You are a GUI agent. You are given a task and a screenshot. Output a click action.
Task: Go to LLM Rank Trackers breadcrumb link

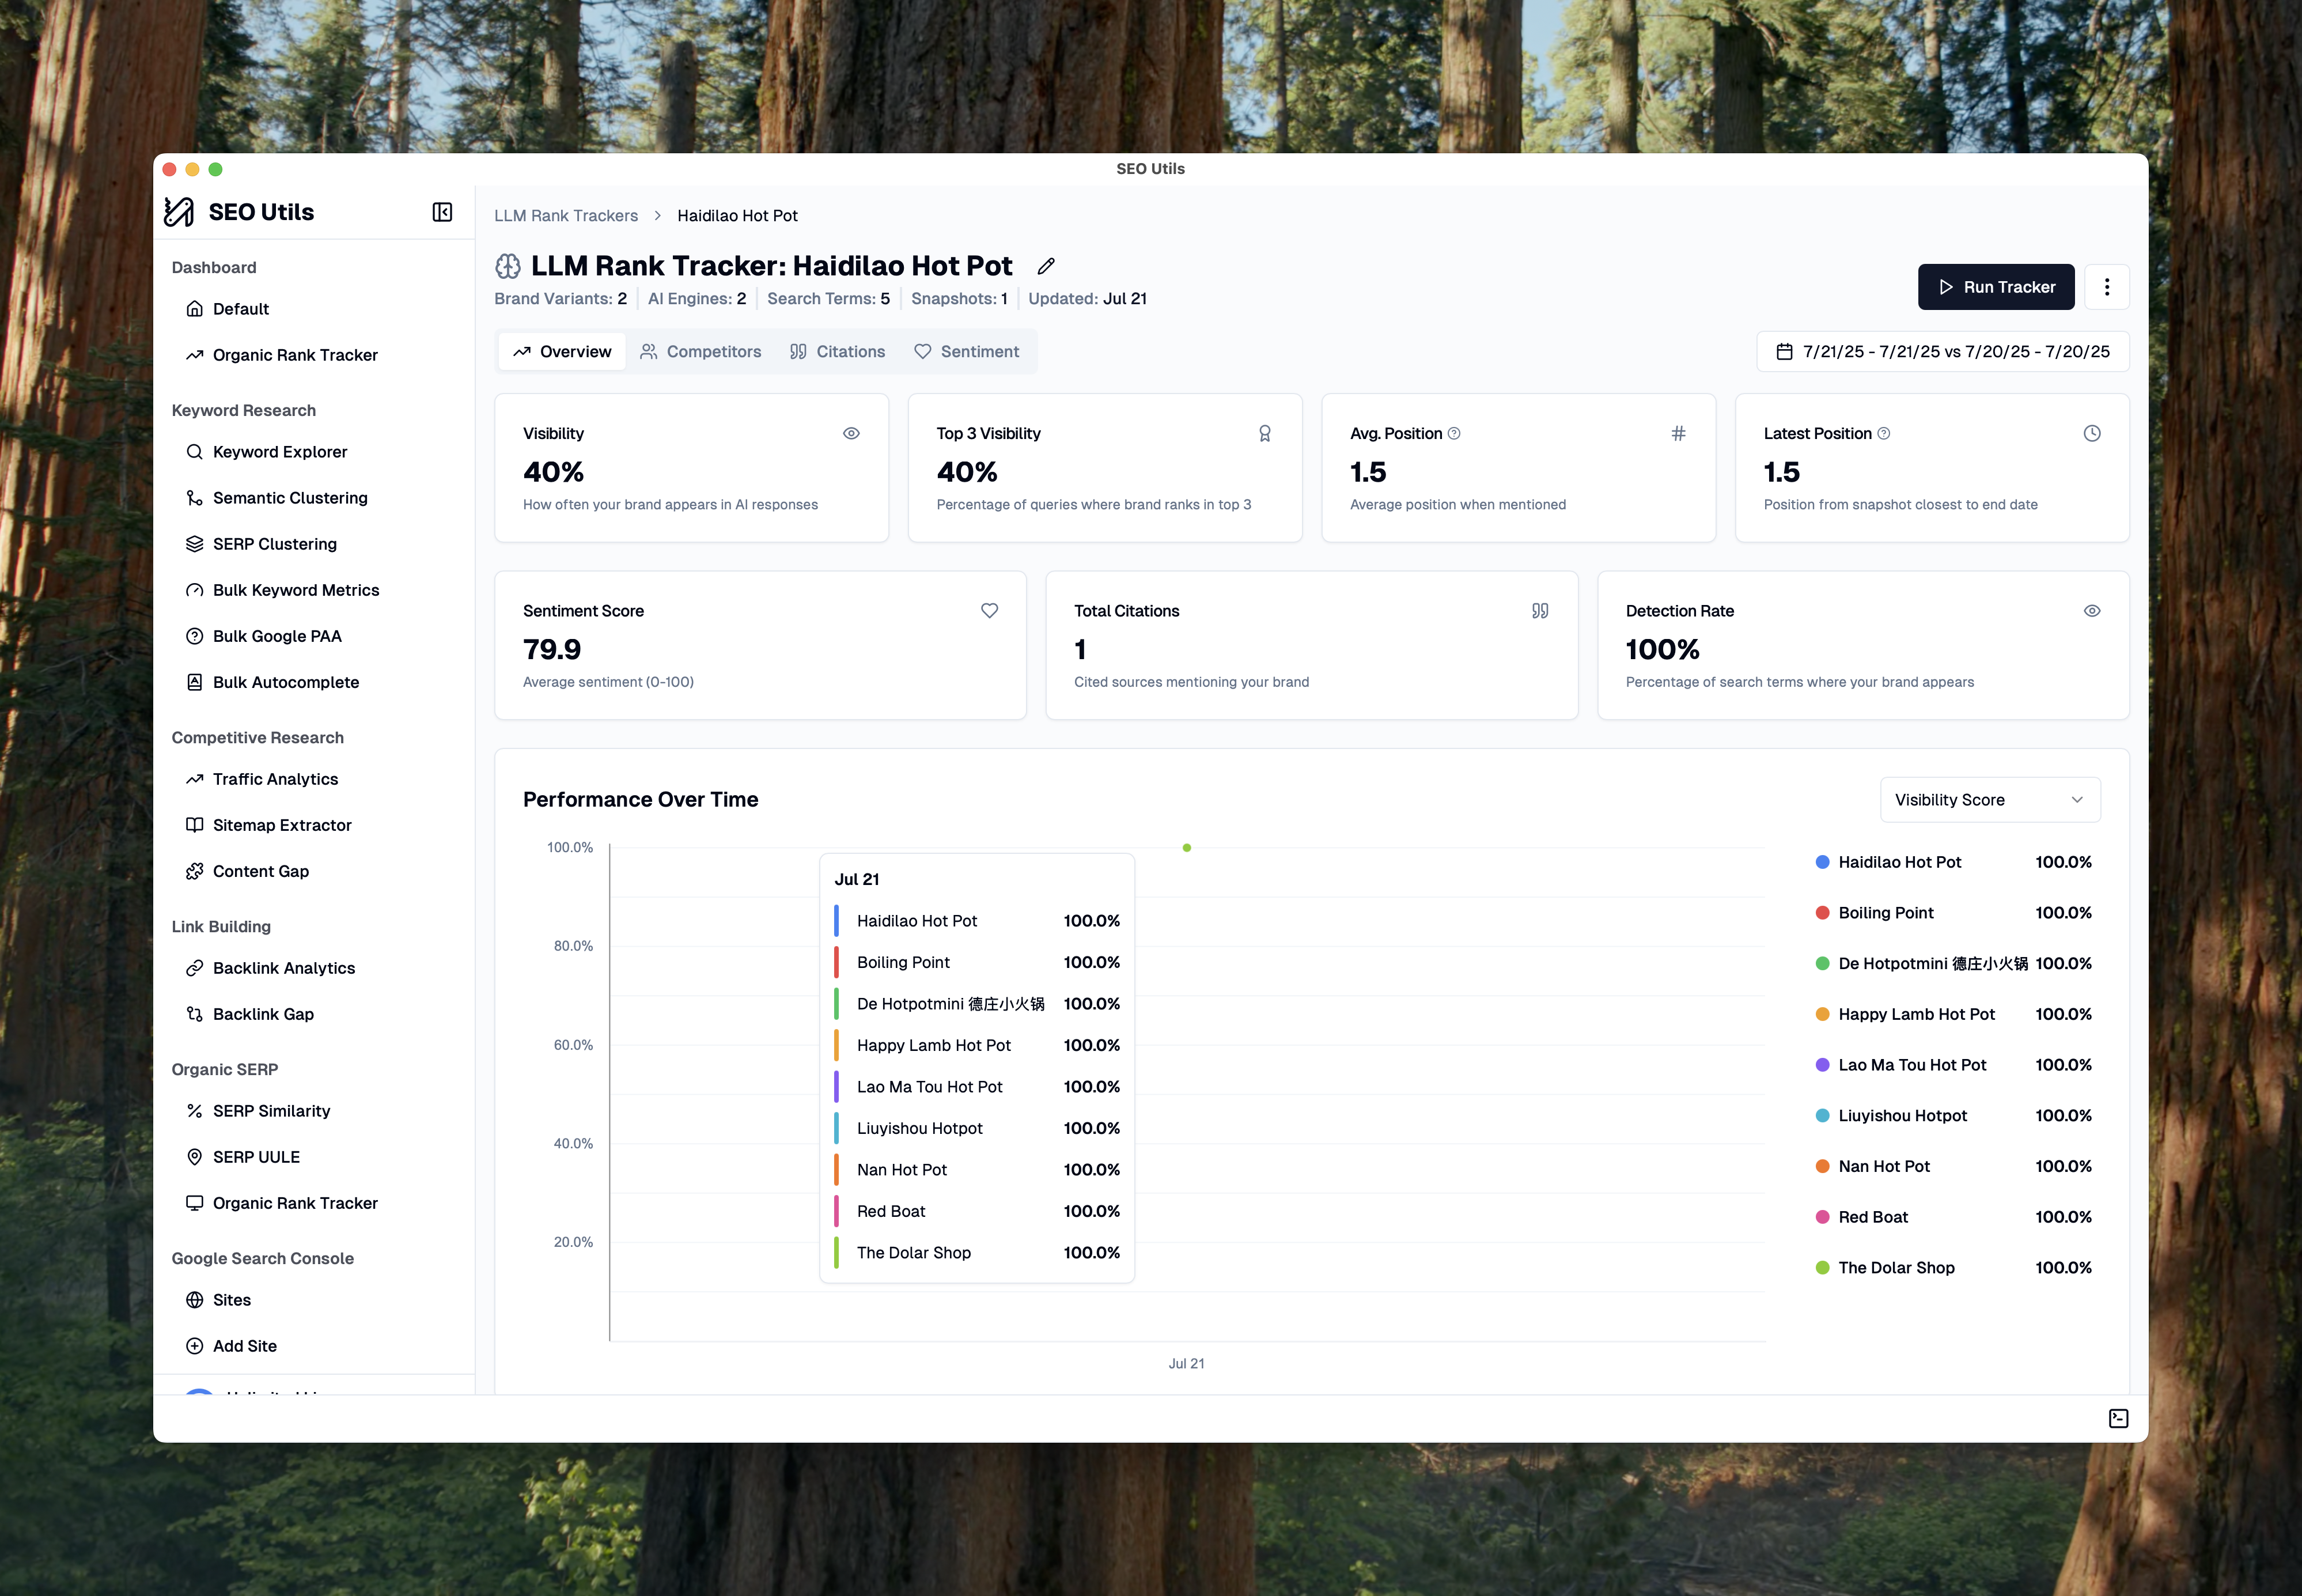(566, 216)
